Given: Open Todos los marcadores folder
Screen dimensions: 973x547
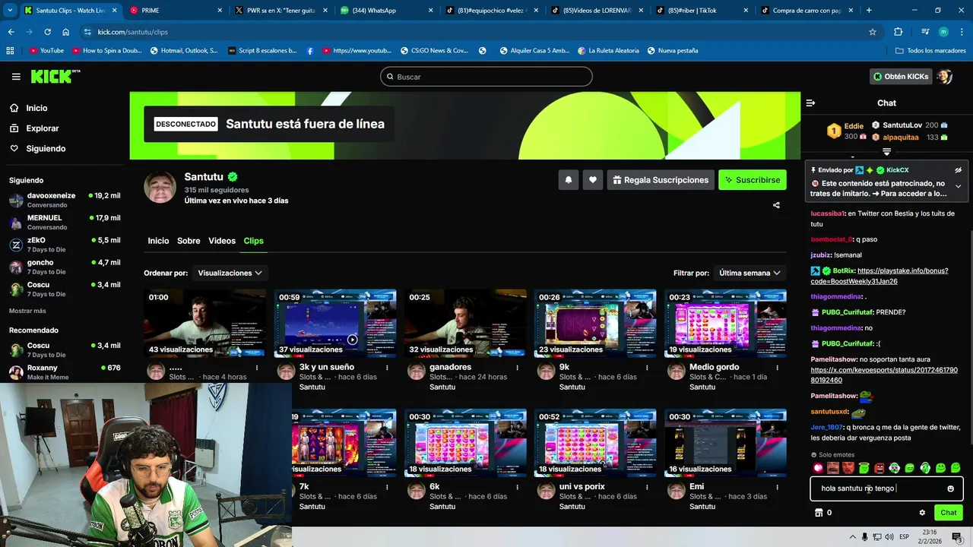Looking at the screenshot, I should coord(930,51).
